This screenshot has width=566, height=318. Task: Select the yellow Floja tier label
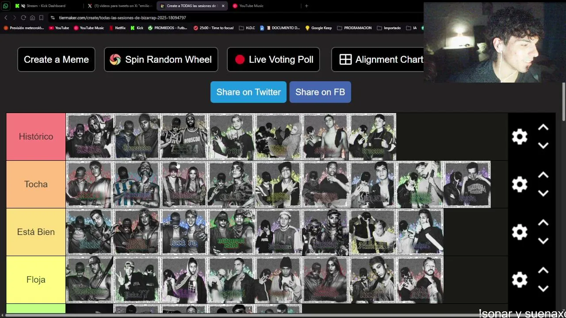36,280
